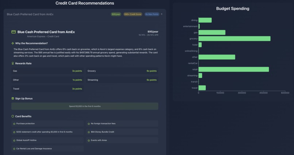Click the hotel bar in Budget Spending chart

point(200,45)
